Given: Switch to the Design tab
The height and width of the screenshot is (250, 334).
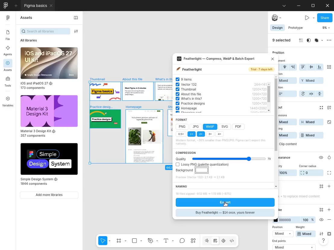Looking at the screenshot, I should click(277, 28).
